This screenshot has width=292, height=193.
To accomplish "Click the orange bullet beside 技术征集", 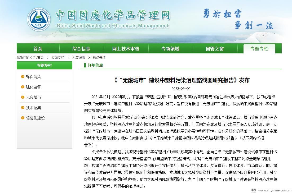I will pyautogui.click(x=23, y=107).
